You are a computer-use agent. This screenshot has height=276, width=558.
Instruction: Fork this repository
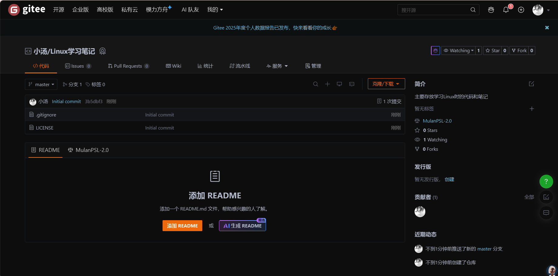[519, 50]
